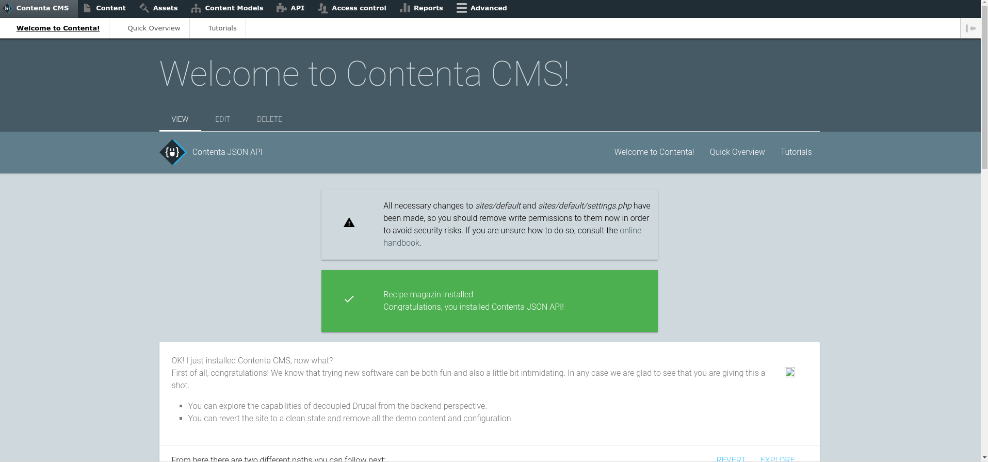Go to Tutorials in header navigation

point(796,152)
